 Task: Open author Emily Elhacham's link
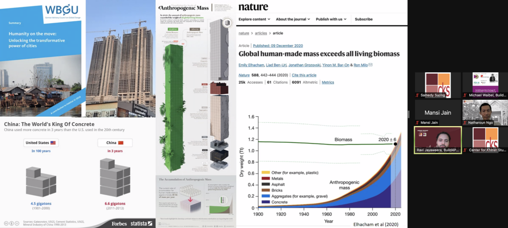point(251,65)
